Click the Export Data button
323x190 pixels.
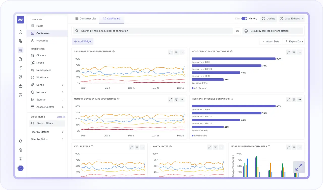[x=293, y=41]
